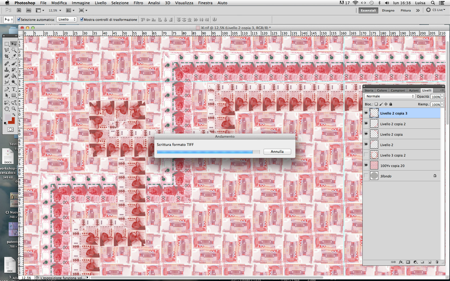Viewport: 450px width, 281px height.
Task: Open Mini Bridge via the Mb icon
Action: [29, 10]
